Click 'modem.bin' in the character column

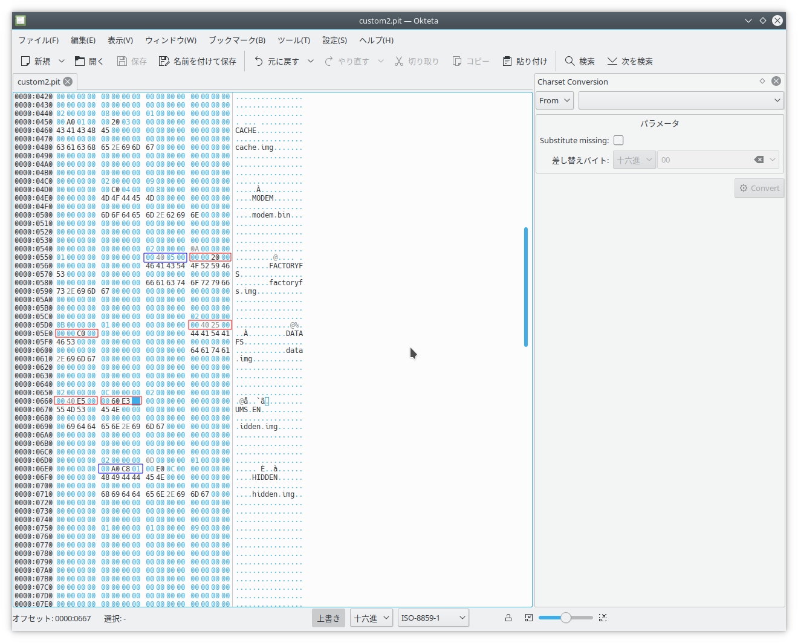(x=271, y=215)
